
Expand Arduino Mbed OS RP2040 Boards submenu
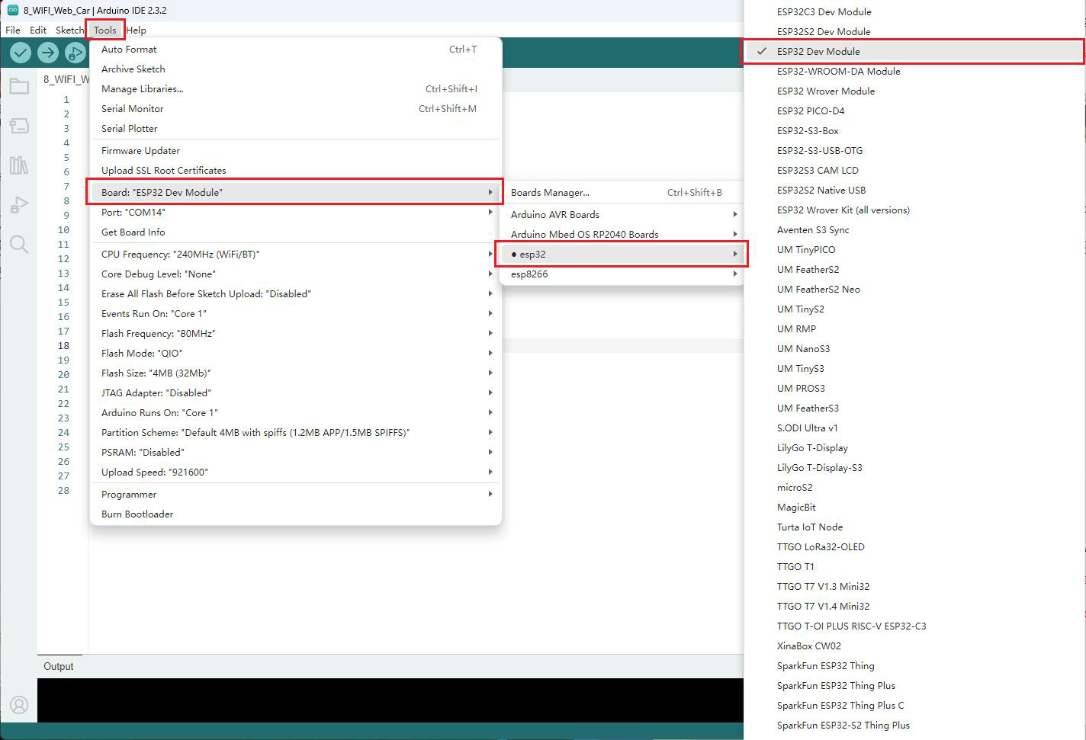(x=622, y=234)
